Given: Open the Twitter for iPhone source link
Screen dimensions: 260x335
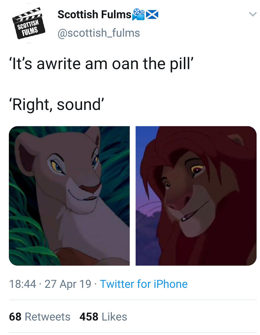Looking at the screenshot, I should tap(144, 284).
